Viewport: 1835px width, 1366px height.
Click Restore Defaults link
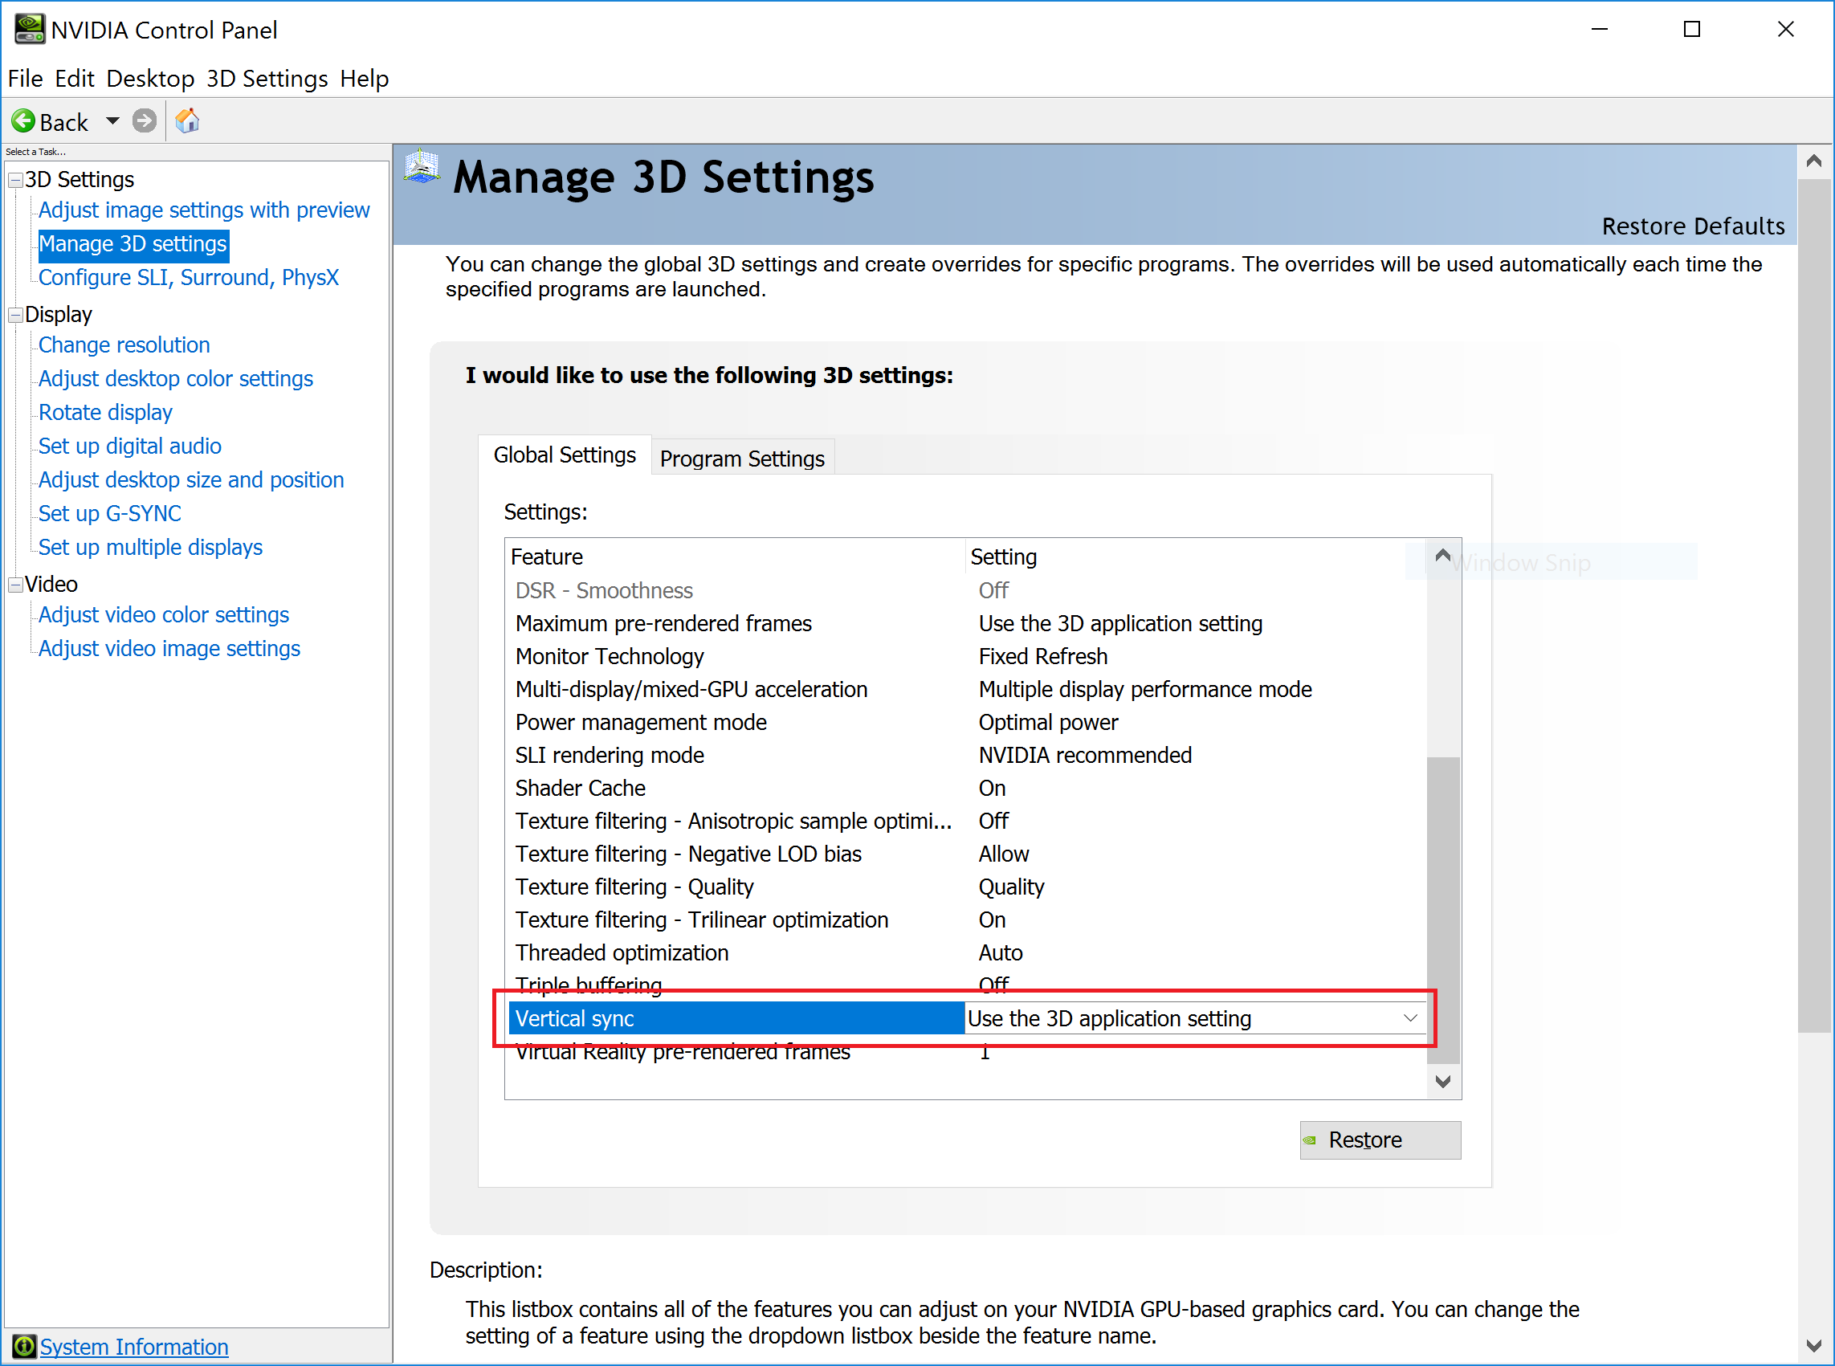pos(1693,226)
